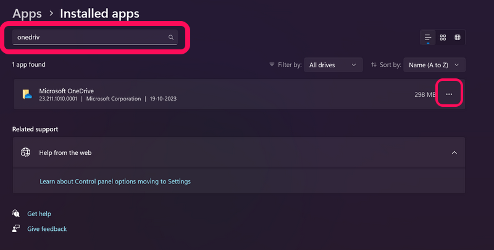The image size is (494, 250).
Task: Click the sort arrows icon next to Sort by
Action: click(374, 65)
